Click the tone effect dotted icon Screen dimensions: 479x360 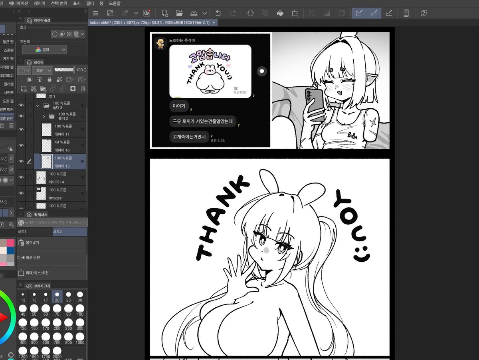click(x=69, y=34)
